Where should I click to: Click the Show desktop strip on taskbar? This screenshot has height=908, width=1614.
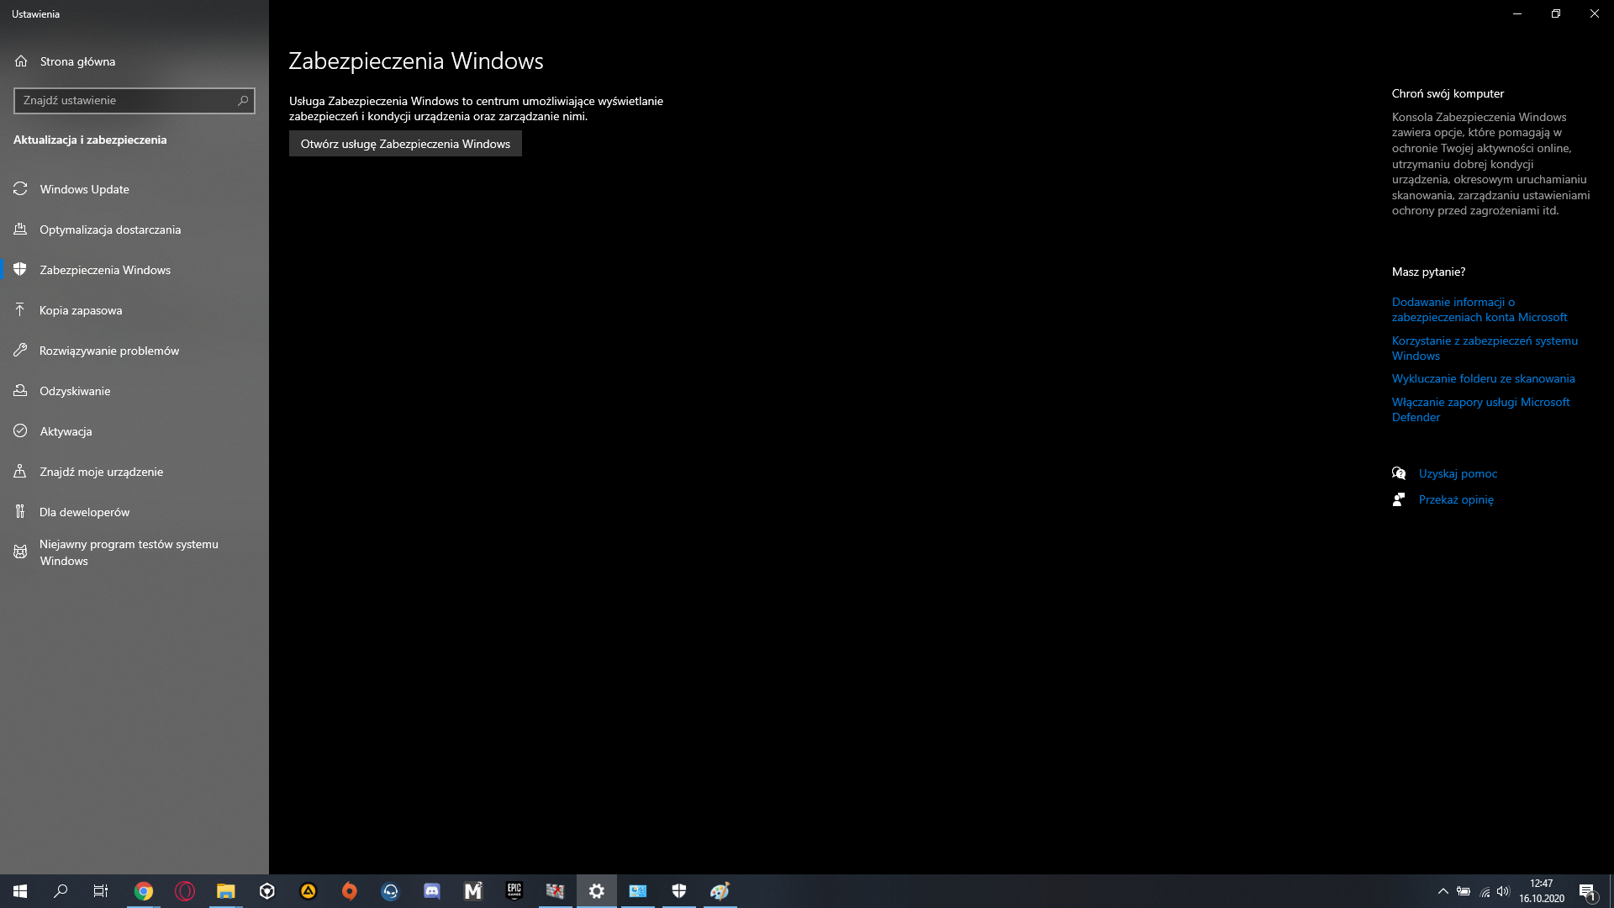pos(1611,891)
